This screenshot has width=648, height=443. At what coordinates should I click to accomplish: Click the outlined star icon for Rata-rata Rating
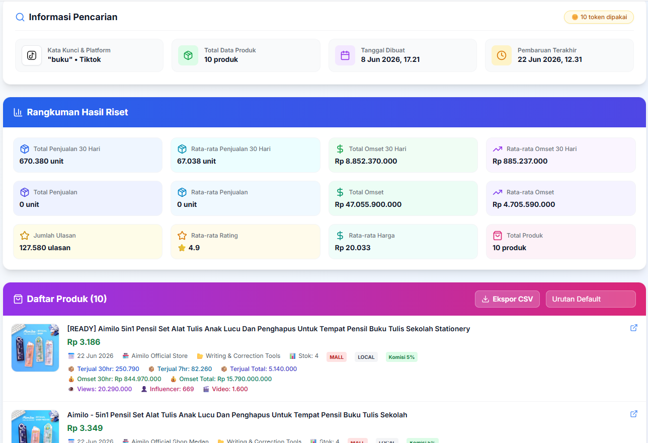182,236
